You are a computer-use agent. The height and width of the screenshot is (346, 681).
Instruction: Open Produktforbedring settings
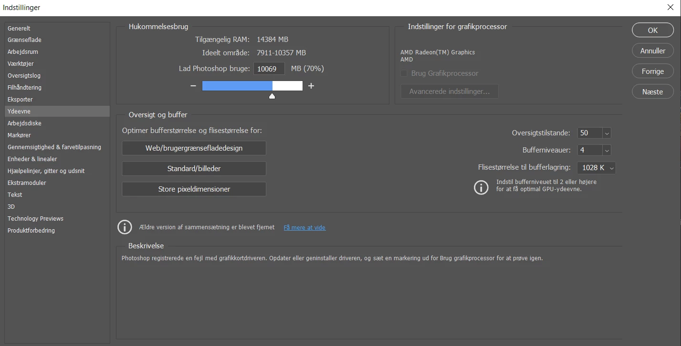57,231
